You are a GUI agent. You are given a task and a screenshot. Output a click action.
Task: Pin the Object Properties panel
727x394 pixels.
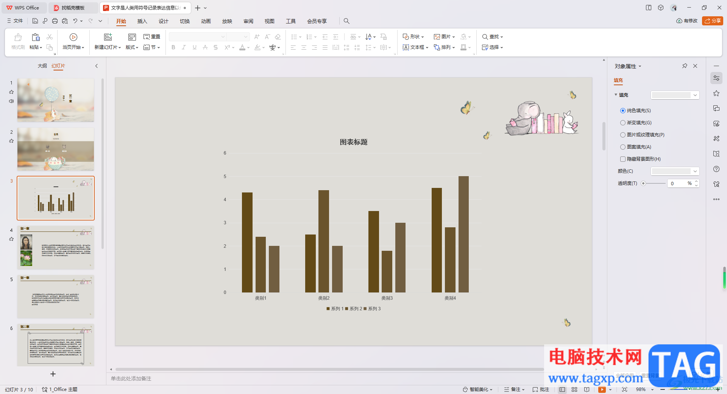pyautogui.click(x=685, y=66)
